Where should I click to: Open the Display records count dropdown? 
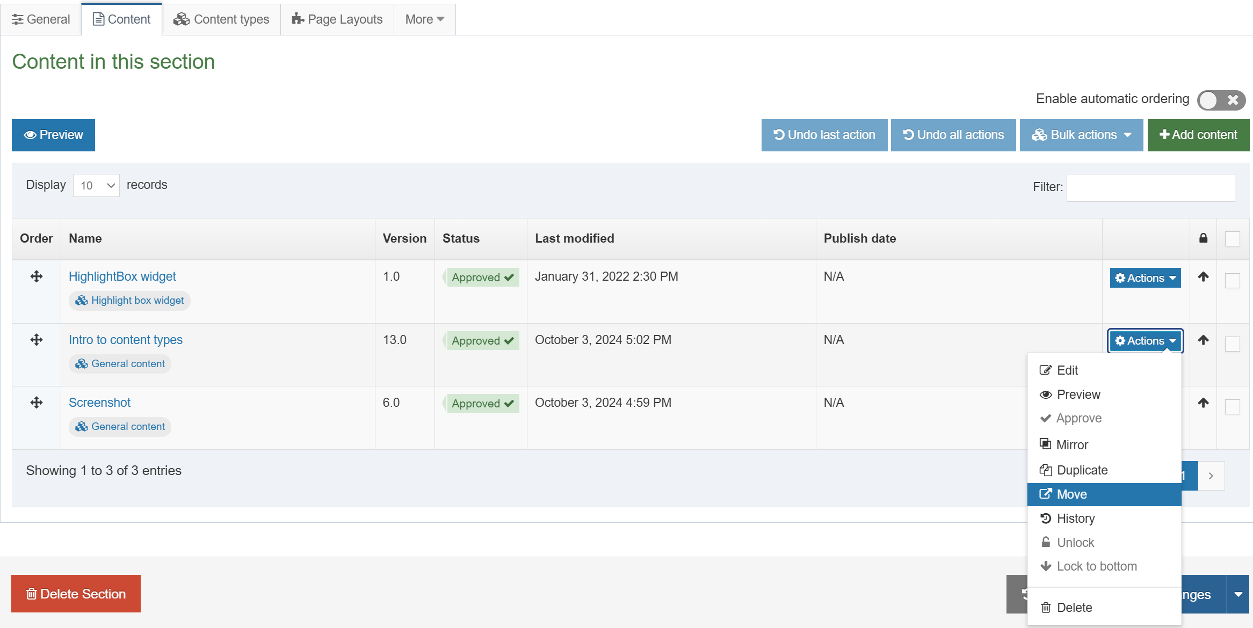(x=96, y=186)
